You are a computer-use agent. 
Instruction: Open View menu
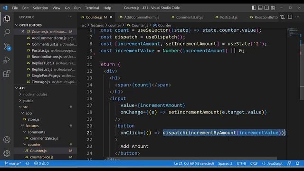[x=56, y=8]
